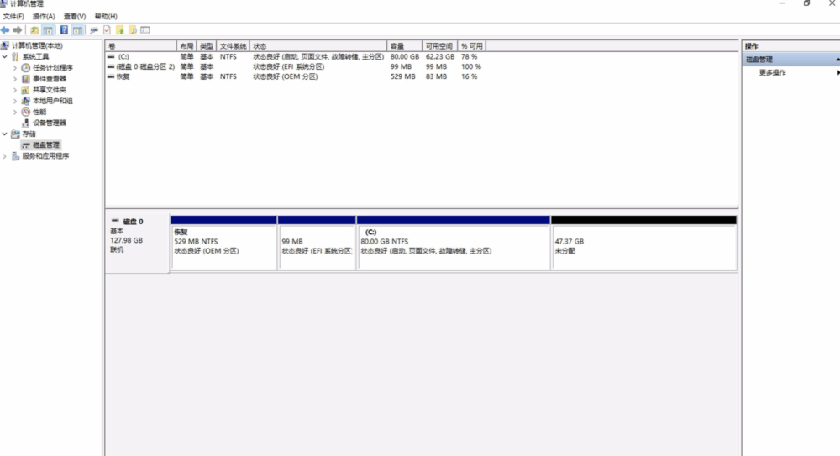Screen dimensions: 840x456
Task: Click the 设备管理器 icon in tree
Action: [26, 123]
